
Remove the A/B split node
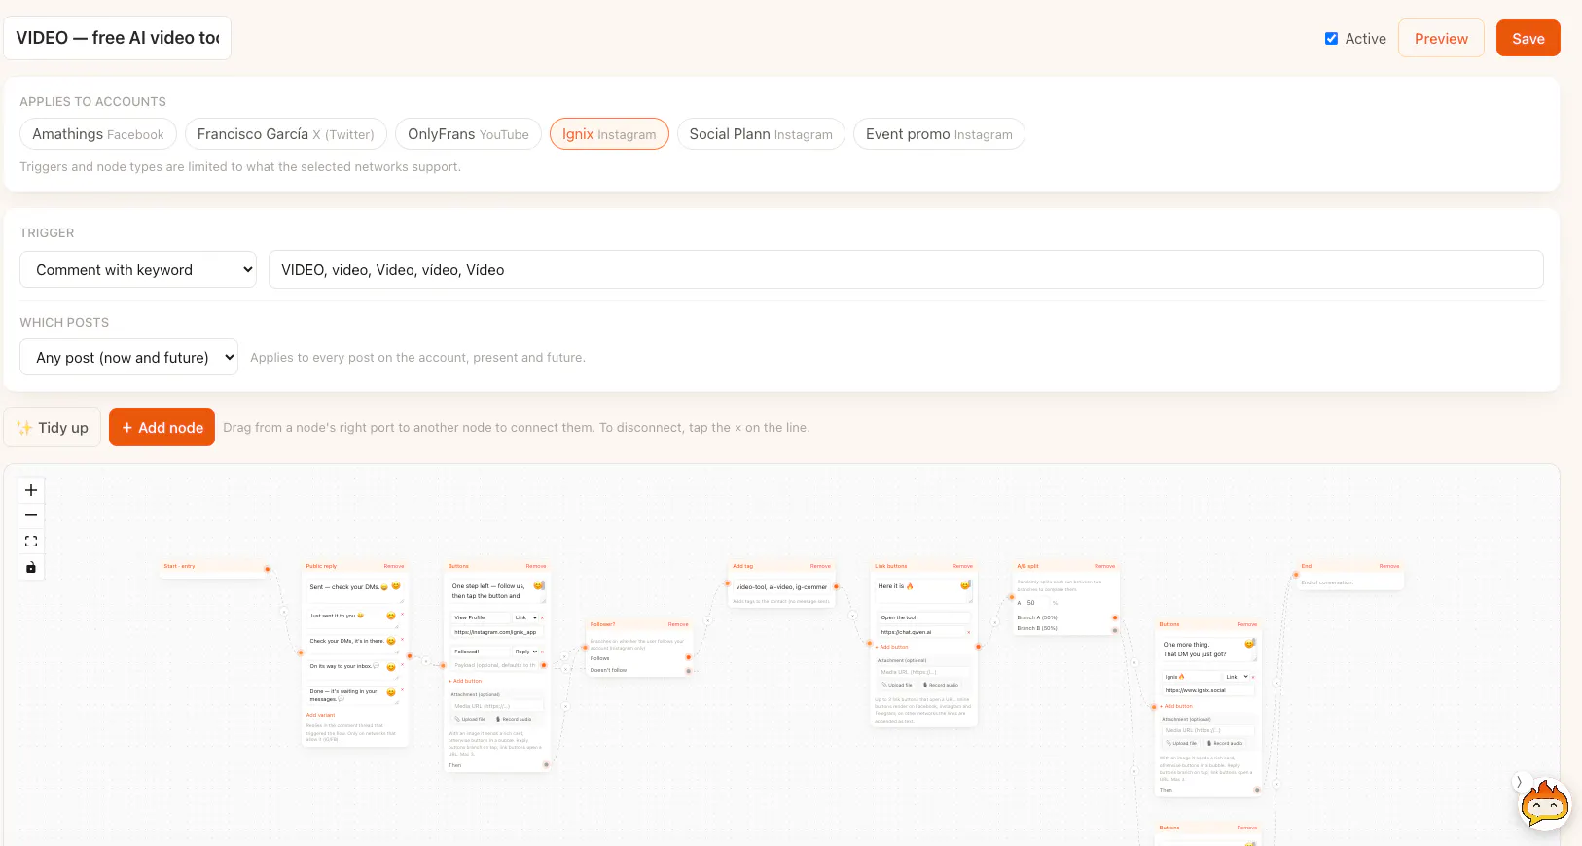tap(1104, 566)
